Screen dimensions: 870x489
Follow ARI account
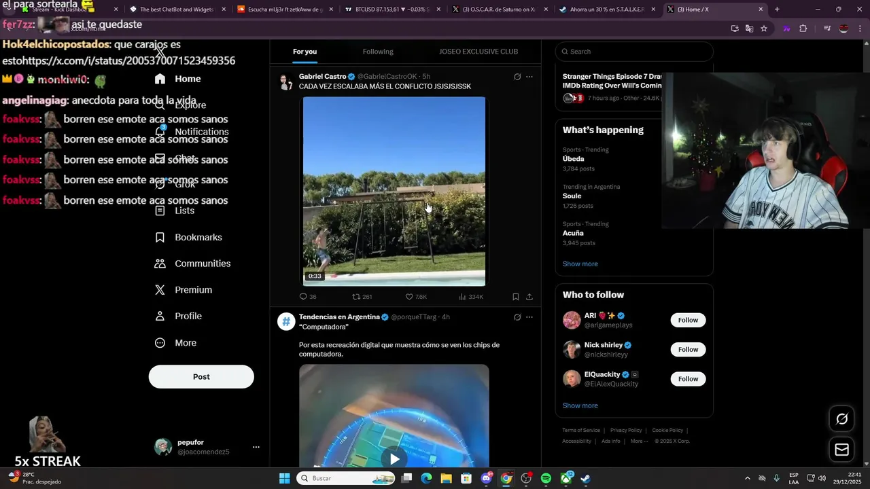coord(688,320)
